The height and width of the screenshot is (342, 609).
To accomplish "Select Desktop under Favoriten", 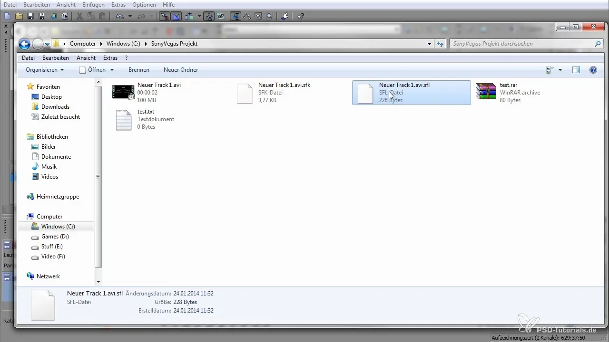I will tap(51, 97).
